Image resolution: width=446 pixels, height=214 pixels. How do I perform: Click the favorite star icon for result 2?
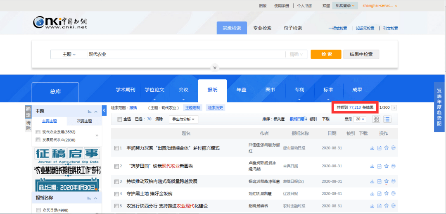(x=387, y=166)
